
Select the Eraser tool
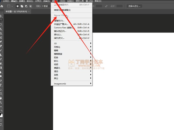click(1, 63)
